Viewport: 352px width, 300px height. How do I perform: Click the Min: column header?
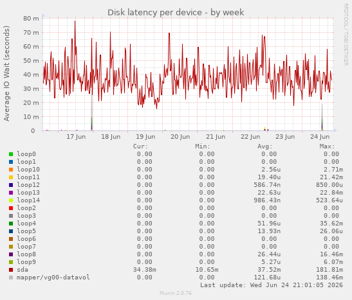[203, 146]
